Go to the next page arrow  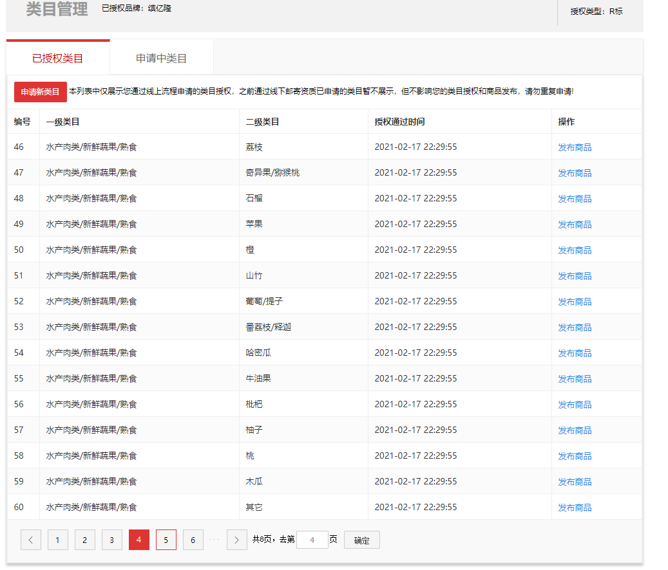point(237,540)
